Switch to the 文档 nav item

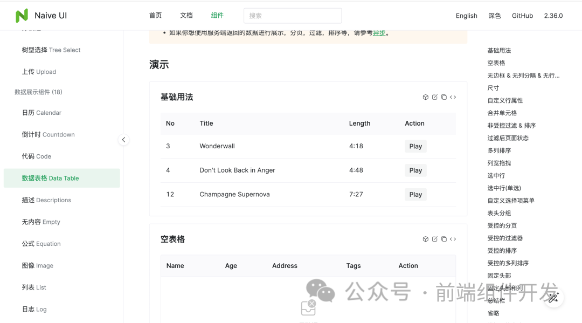tap(186, 15)
